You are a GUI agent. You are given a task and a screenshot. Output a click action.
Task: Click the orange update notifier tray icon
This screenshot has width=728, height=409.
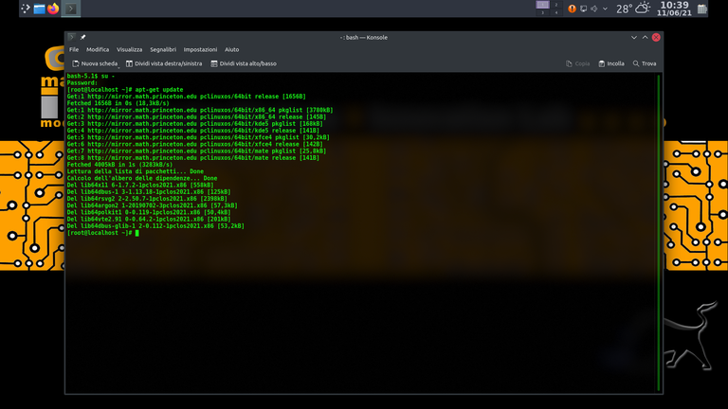click(x=572, y=9)
